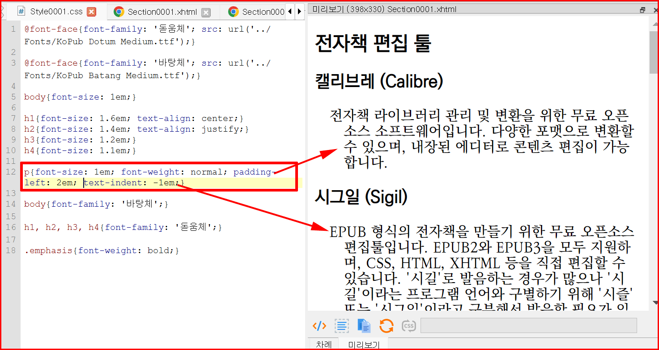This screenshot has height=350, width=659.
Task: Select the 미리보기 panel tab
Action: coord(364,344)
